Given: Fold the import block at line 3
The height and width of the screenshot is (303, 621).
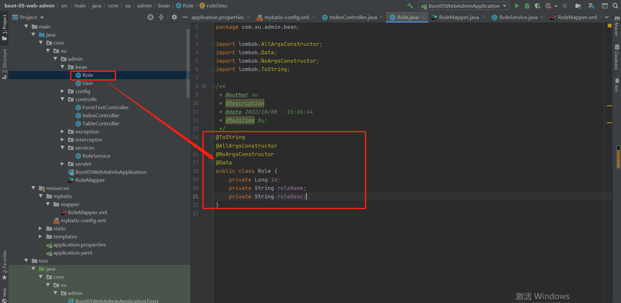Looking at the screenshot, I should click(213, 44).
